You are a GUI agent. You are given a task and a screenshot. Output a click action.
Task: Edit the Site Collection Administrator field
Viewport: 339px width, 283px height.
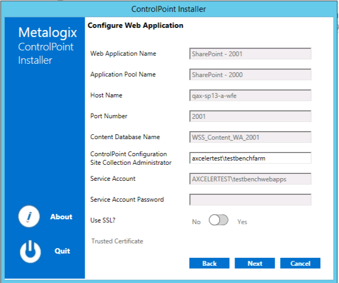(x=250, y=158)
